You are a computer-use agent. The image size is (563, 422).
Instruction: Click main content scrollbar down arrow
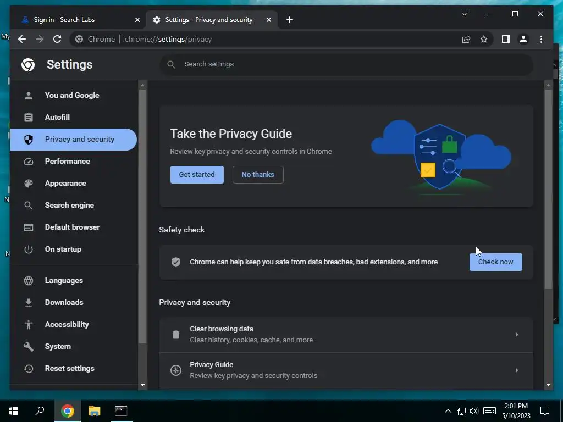pos(548,385)
